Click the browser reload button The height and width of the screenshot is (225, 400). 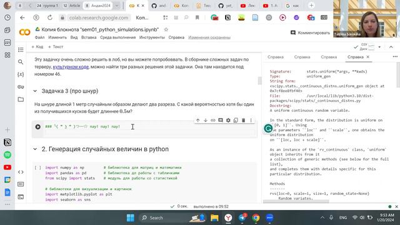pos(50,17)
